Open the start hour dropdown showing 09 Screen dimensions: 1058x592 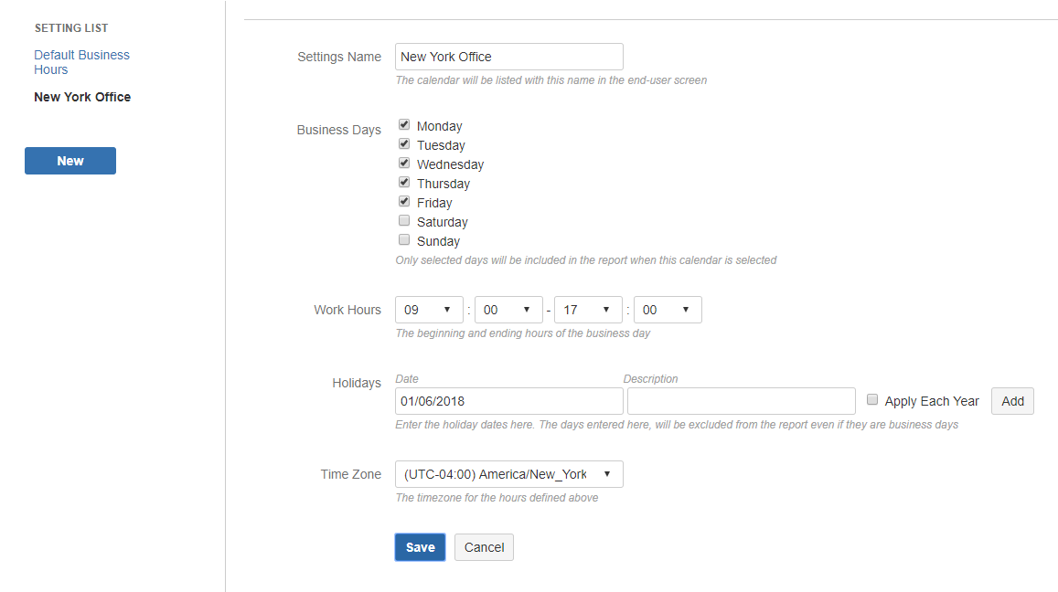(429, 310)
